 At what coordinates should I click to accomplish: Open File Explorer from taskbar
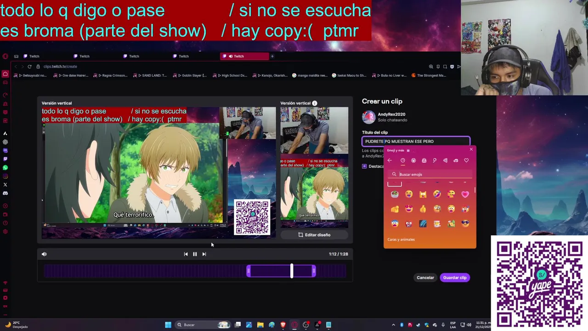click(x=260, y=325)
